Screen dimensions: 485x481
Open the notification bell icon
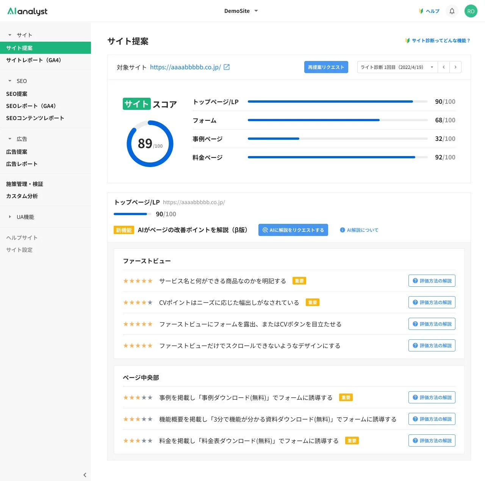452,11
